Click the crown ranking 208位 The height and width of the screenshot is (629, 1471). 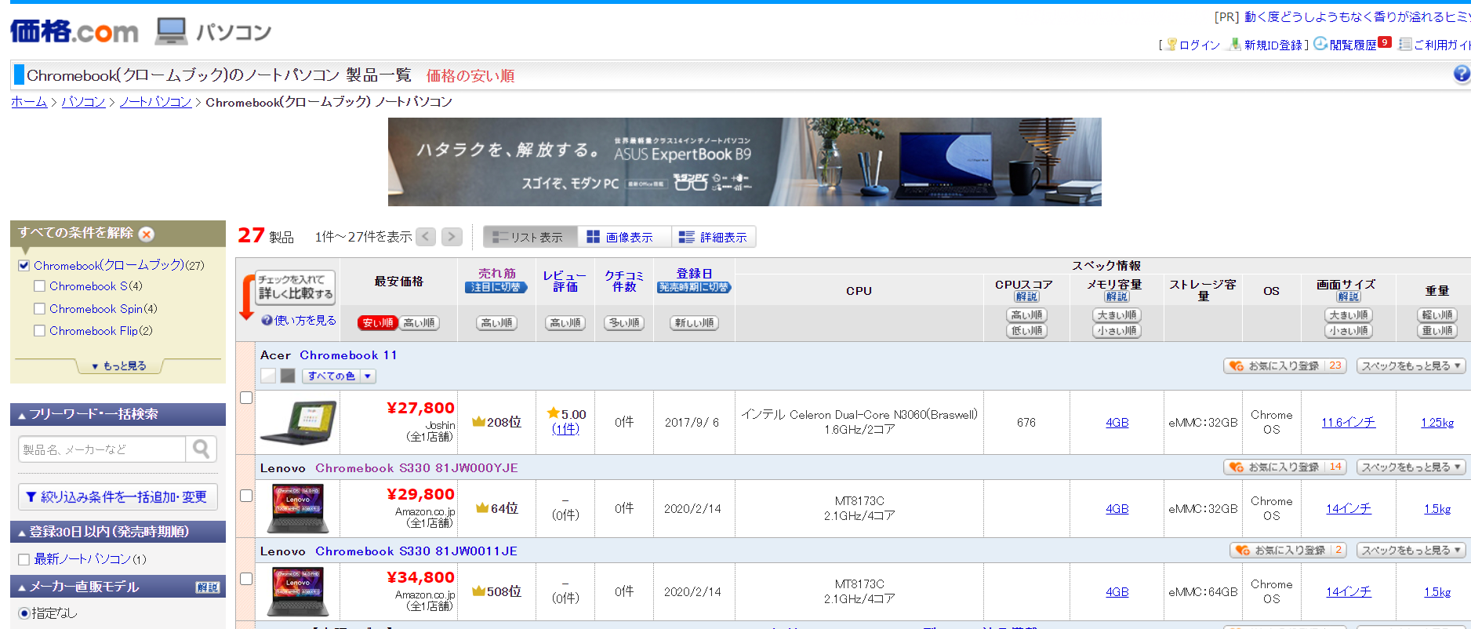click(x=496, y=422)
